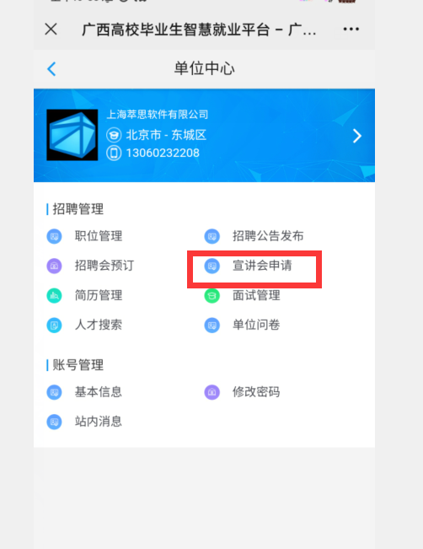Select the 招聘会预订 menu entry
This screenshot has width=423, height=549.
tap(104, 266)
